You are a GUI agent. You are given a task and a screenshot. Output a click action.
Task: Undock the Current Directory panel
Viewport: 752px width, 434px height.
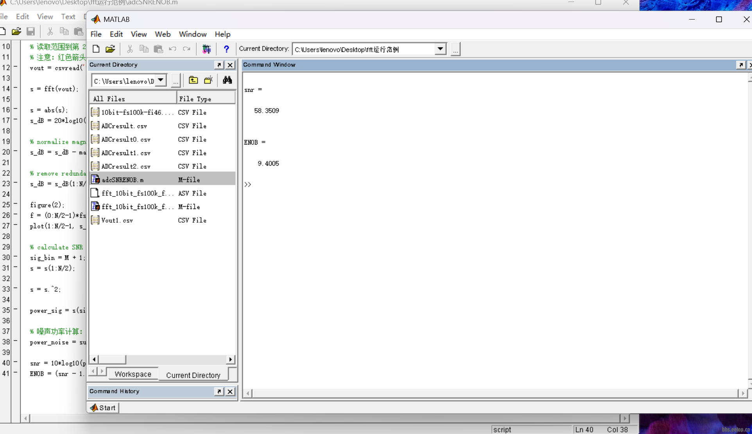tap(219, 65)
